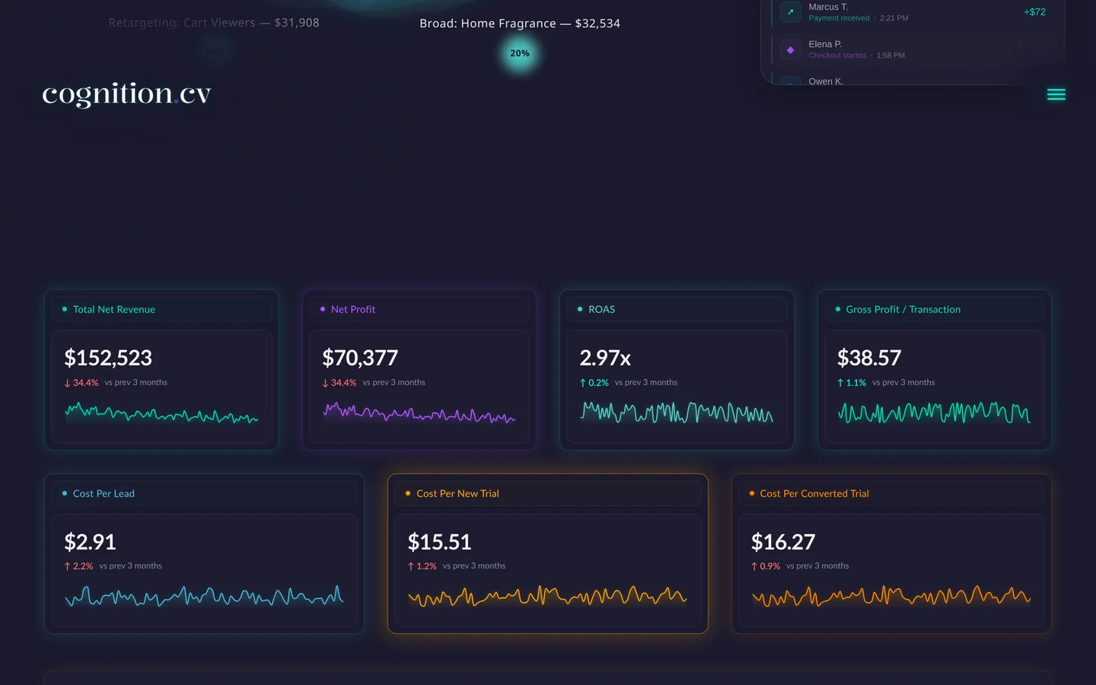Click the $15.51 value

coord(439,542)
